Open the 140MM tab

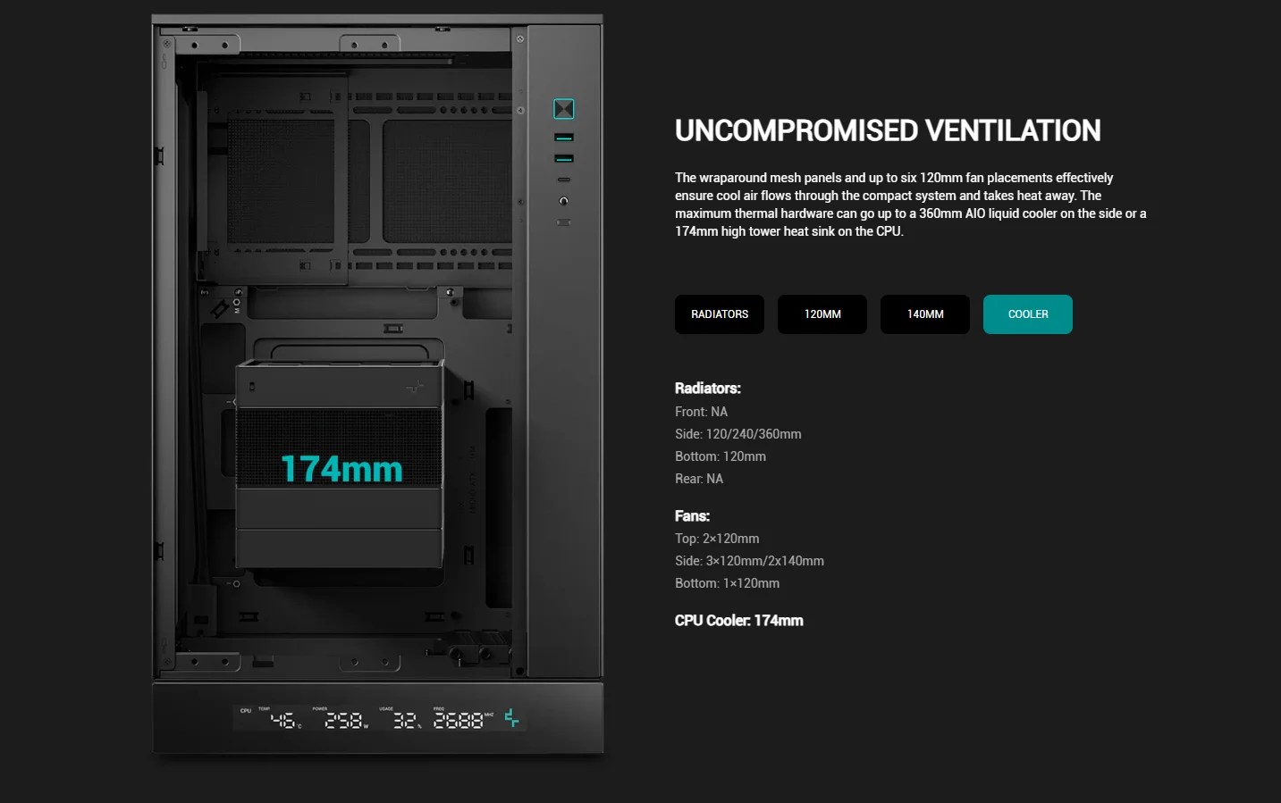click(x=925, y=314)
